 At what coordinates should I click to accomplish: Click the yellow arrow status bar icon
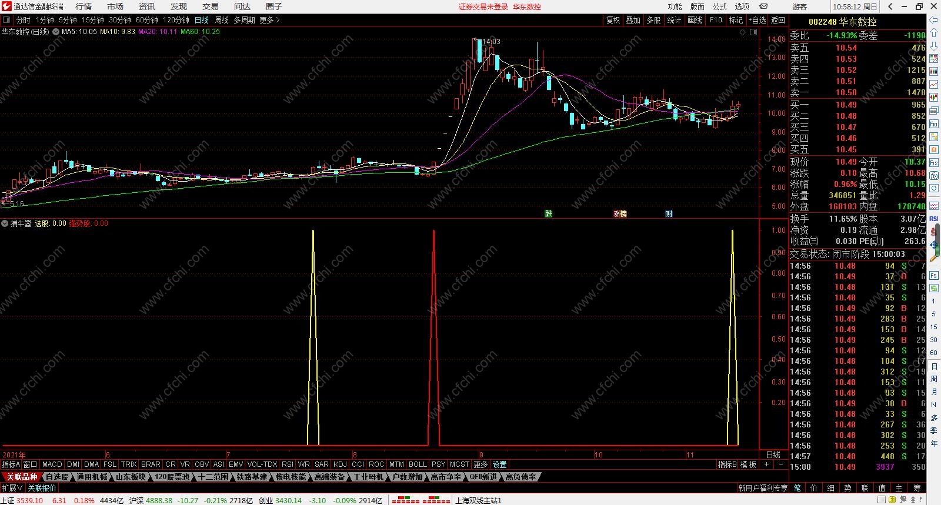(x=892, y=499)
